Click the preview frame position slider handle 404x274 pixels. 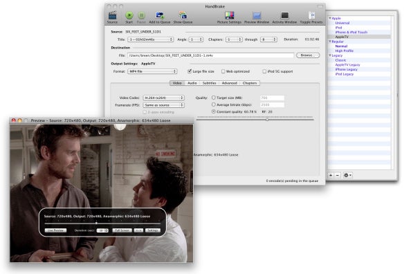pyautogui.click(x=96, y=223)
